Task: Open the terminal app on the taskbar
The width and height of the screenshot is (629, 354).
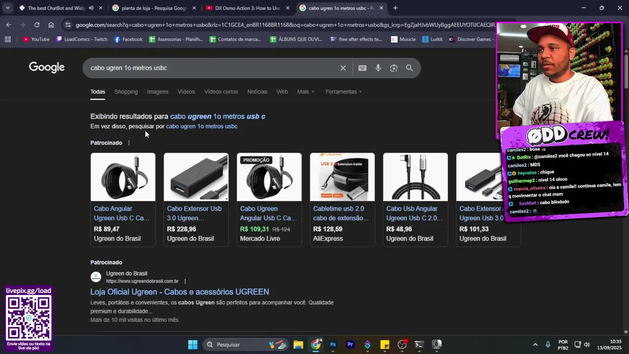Action: pyautogui.click(x=419, y=345)
